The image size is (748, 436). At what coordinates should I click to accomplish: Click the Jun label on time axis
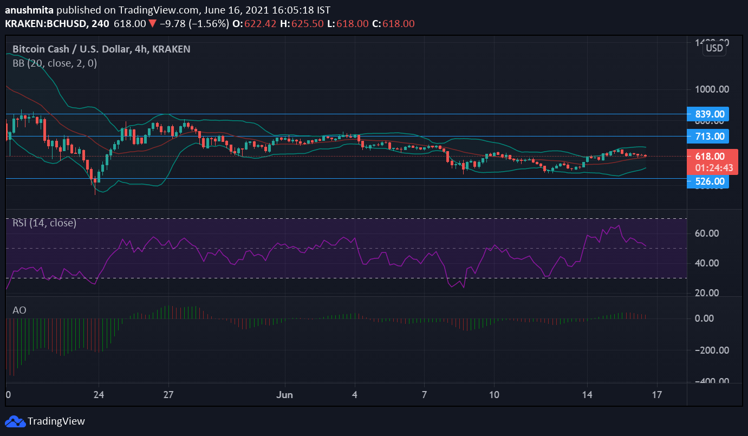[285, 395]
